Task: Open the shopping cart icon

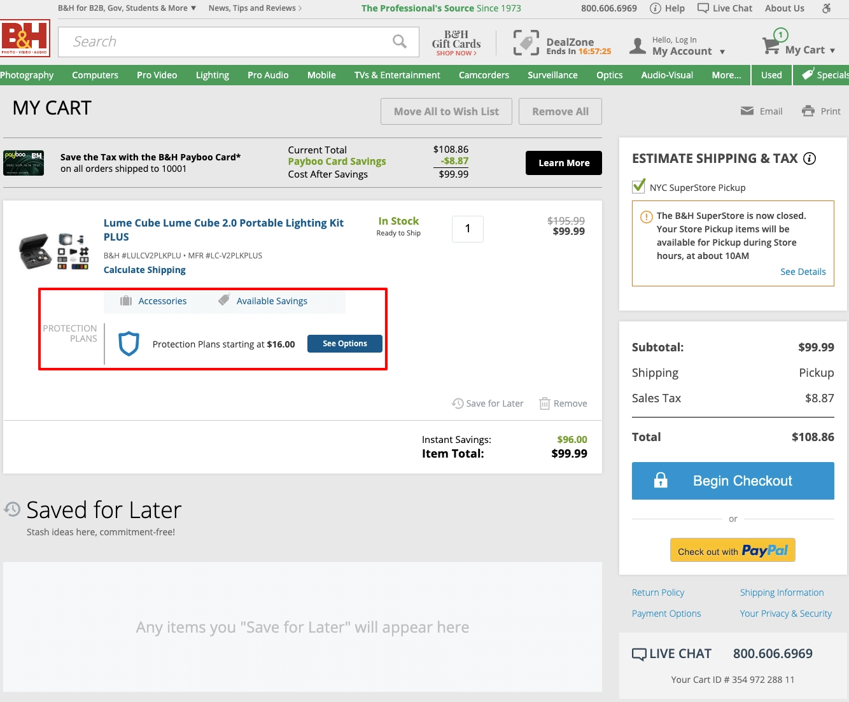Action: (771, 46)
